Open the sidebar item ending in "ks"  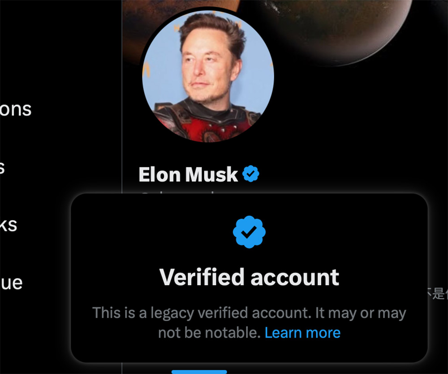click(9, 225)
